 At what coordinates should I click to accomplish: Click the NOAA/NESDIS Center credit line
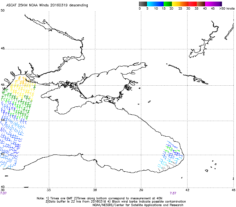point(138,205)
